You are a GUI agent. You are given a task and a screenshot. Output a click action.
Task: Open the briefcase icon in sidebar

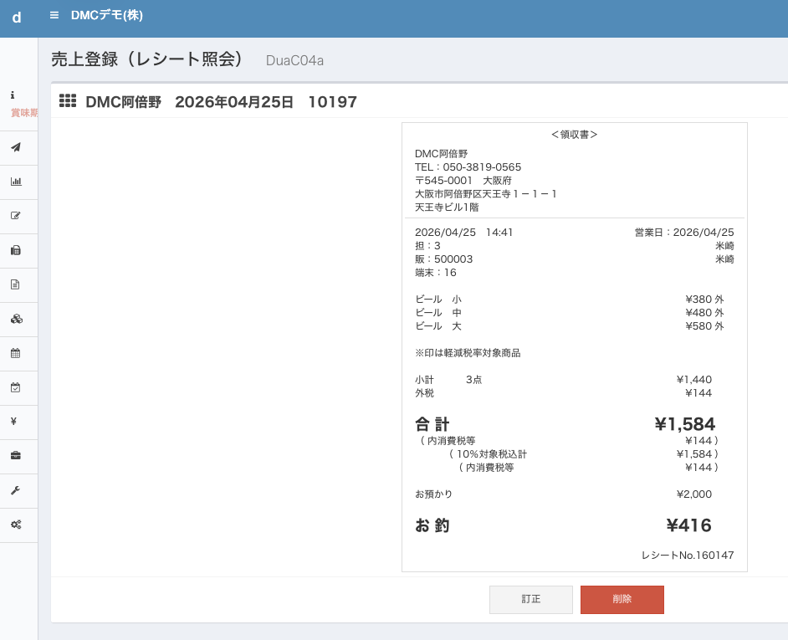15,456
